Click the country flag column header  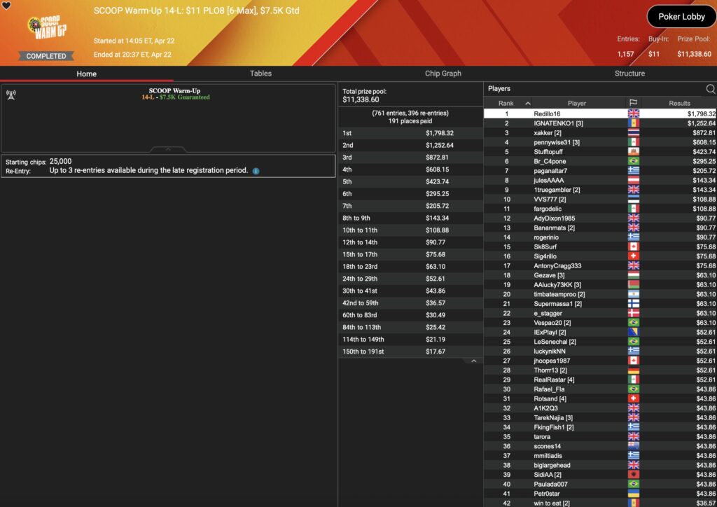click(633, 103)
